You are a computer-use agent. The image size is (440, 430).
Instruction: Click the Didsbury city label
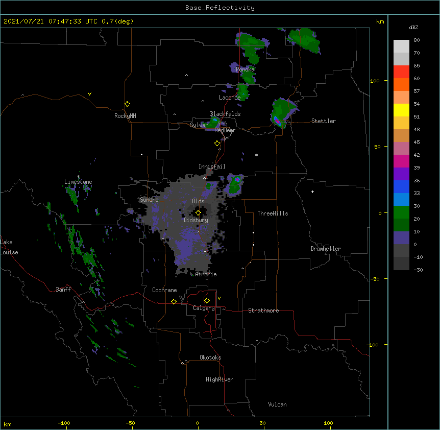196,220
